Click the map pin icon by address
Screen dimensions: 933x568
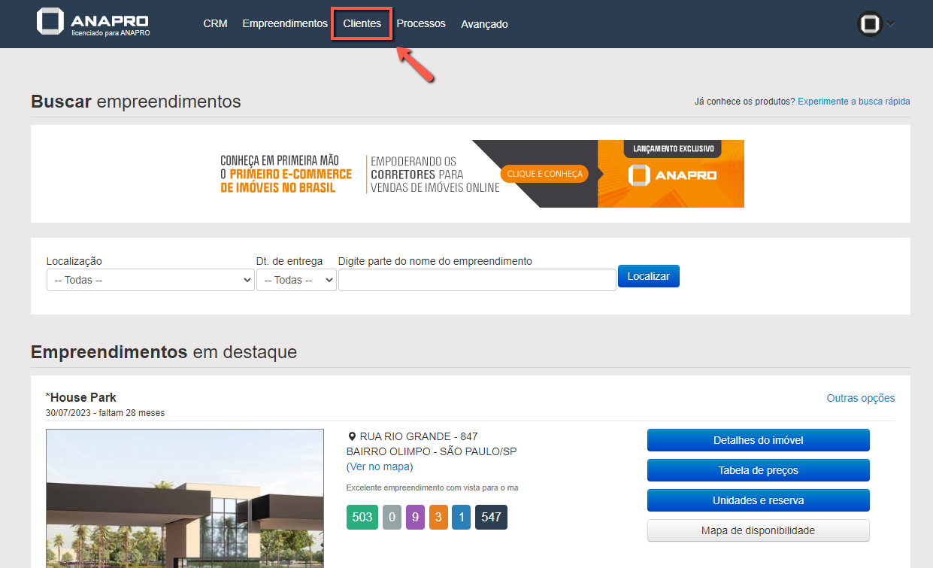pos(352,436)
